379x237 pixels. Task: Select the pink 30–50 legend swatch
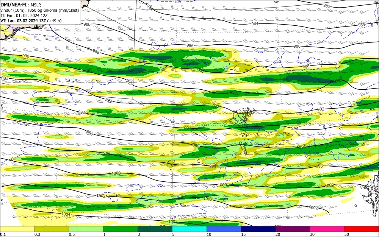pos(327,229)
